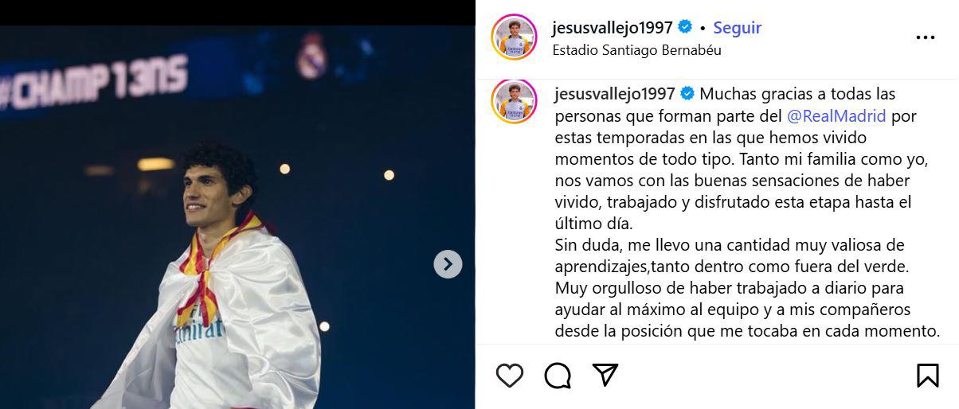The width and height of the screenshot is (959, 409).
Task: Like the post with the heart icon
Action: pos(510,375)
